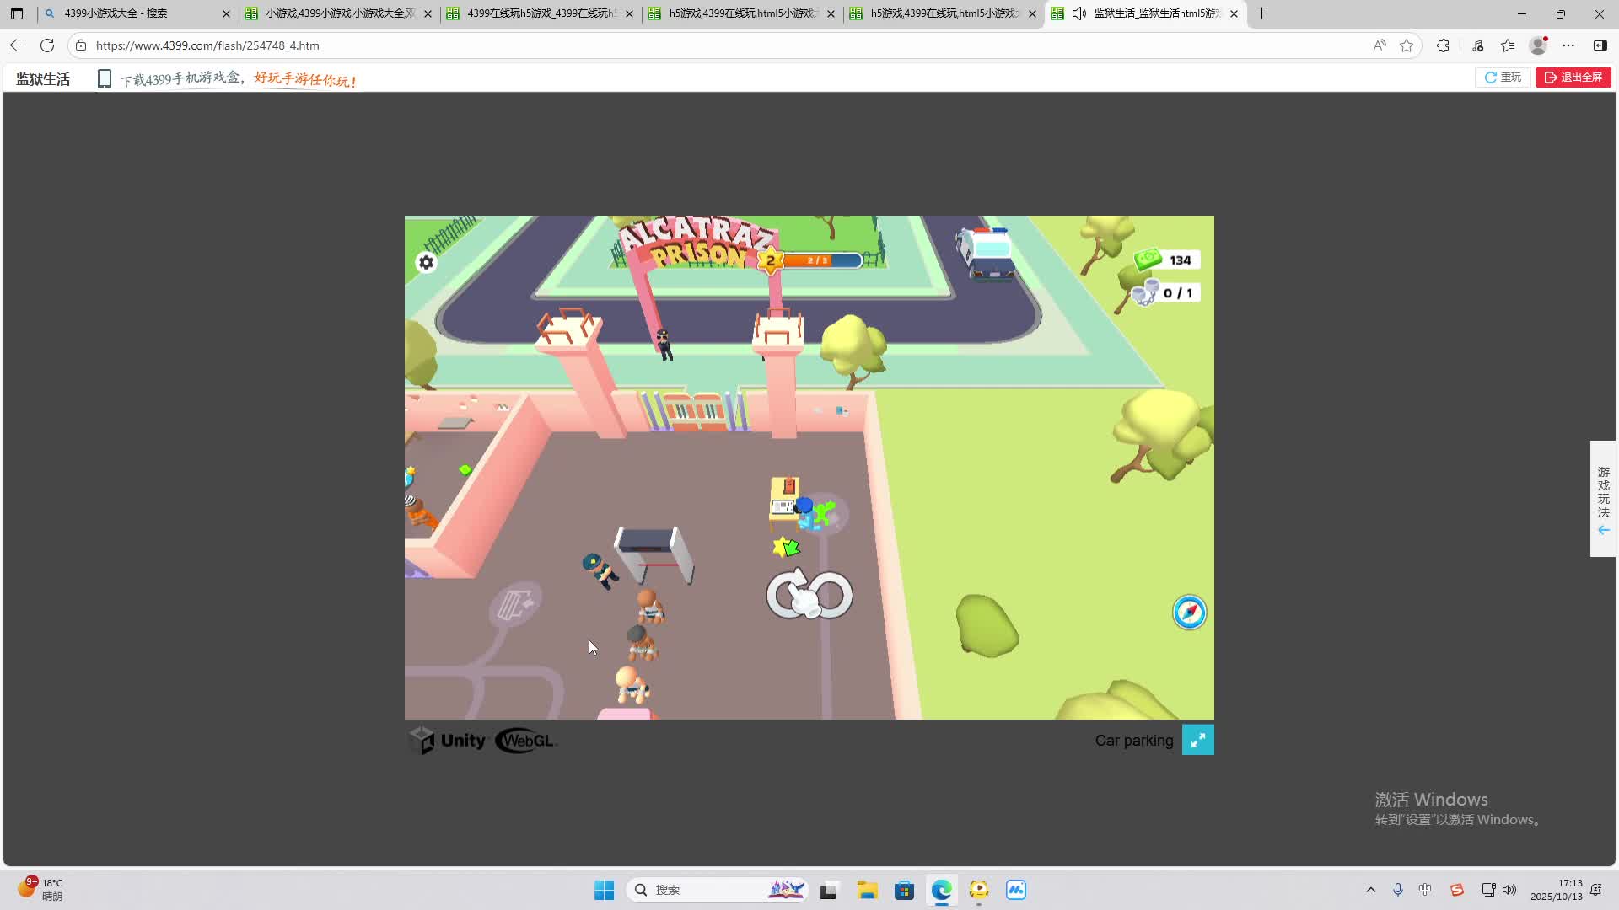Image resolution: width=1619 pixels, height=910 pixels.
Task: Open a new browser tab
Action: pyautogui.click(x=1261, y=13)
